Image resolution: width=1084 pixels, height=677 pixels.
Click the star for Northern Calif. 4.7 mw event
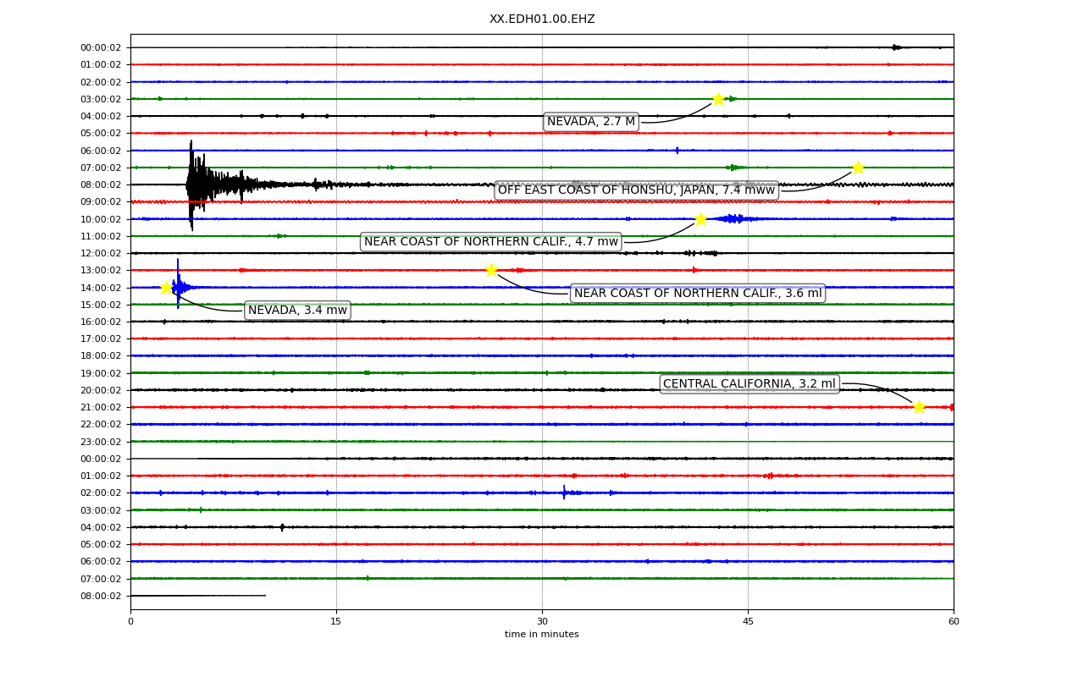pyautogui.click(x=700, y=219)
